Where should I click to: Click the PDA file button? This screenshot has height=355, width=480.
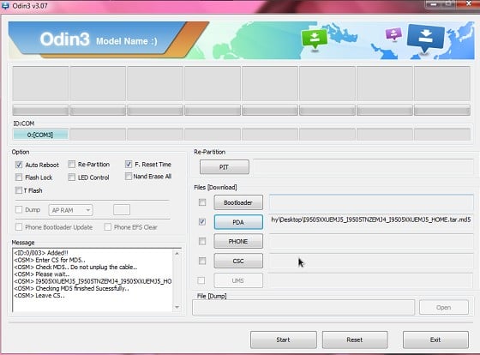[x=238, y=222]
